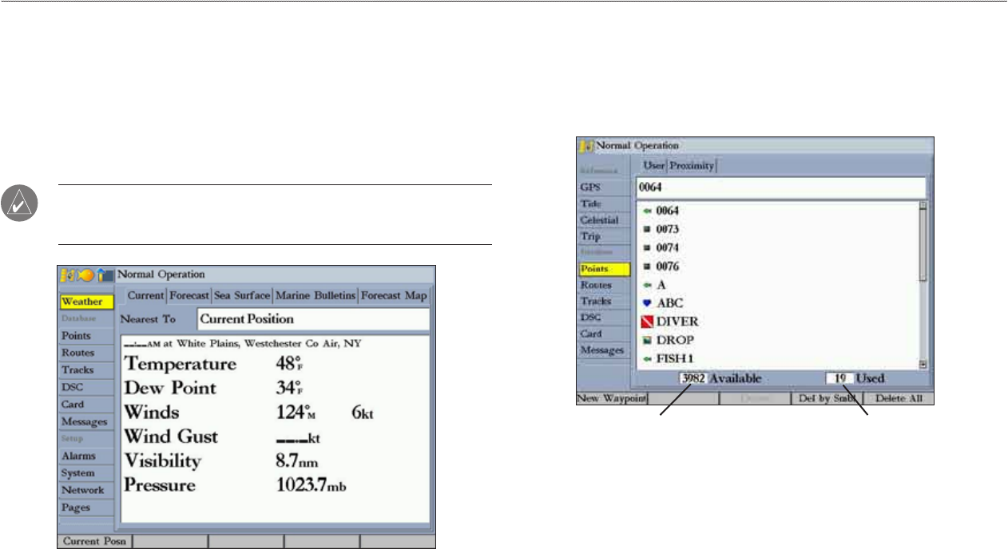Select the waypoint symbol beside 0074
Viewport: 1008px width, 549px height.
(x=647, y=248)
